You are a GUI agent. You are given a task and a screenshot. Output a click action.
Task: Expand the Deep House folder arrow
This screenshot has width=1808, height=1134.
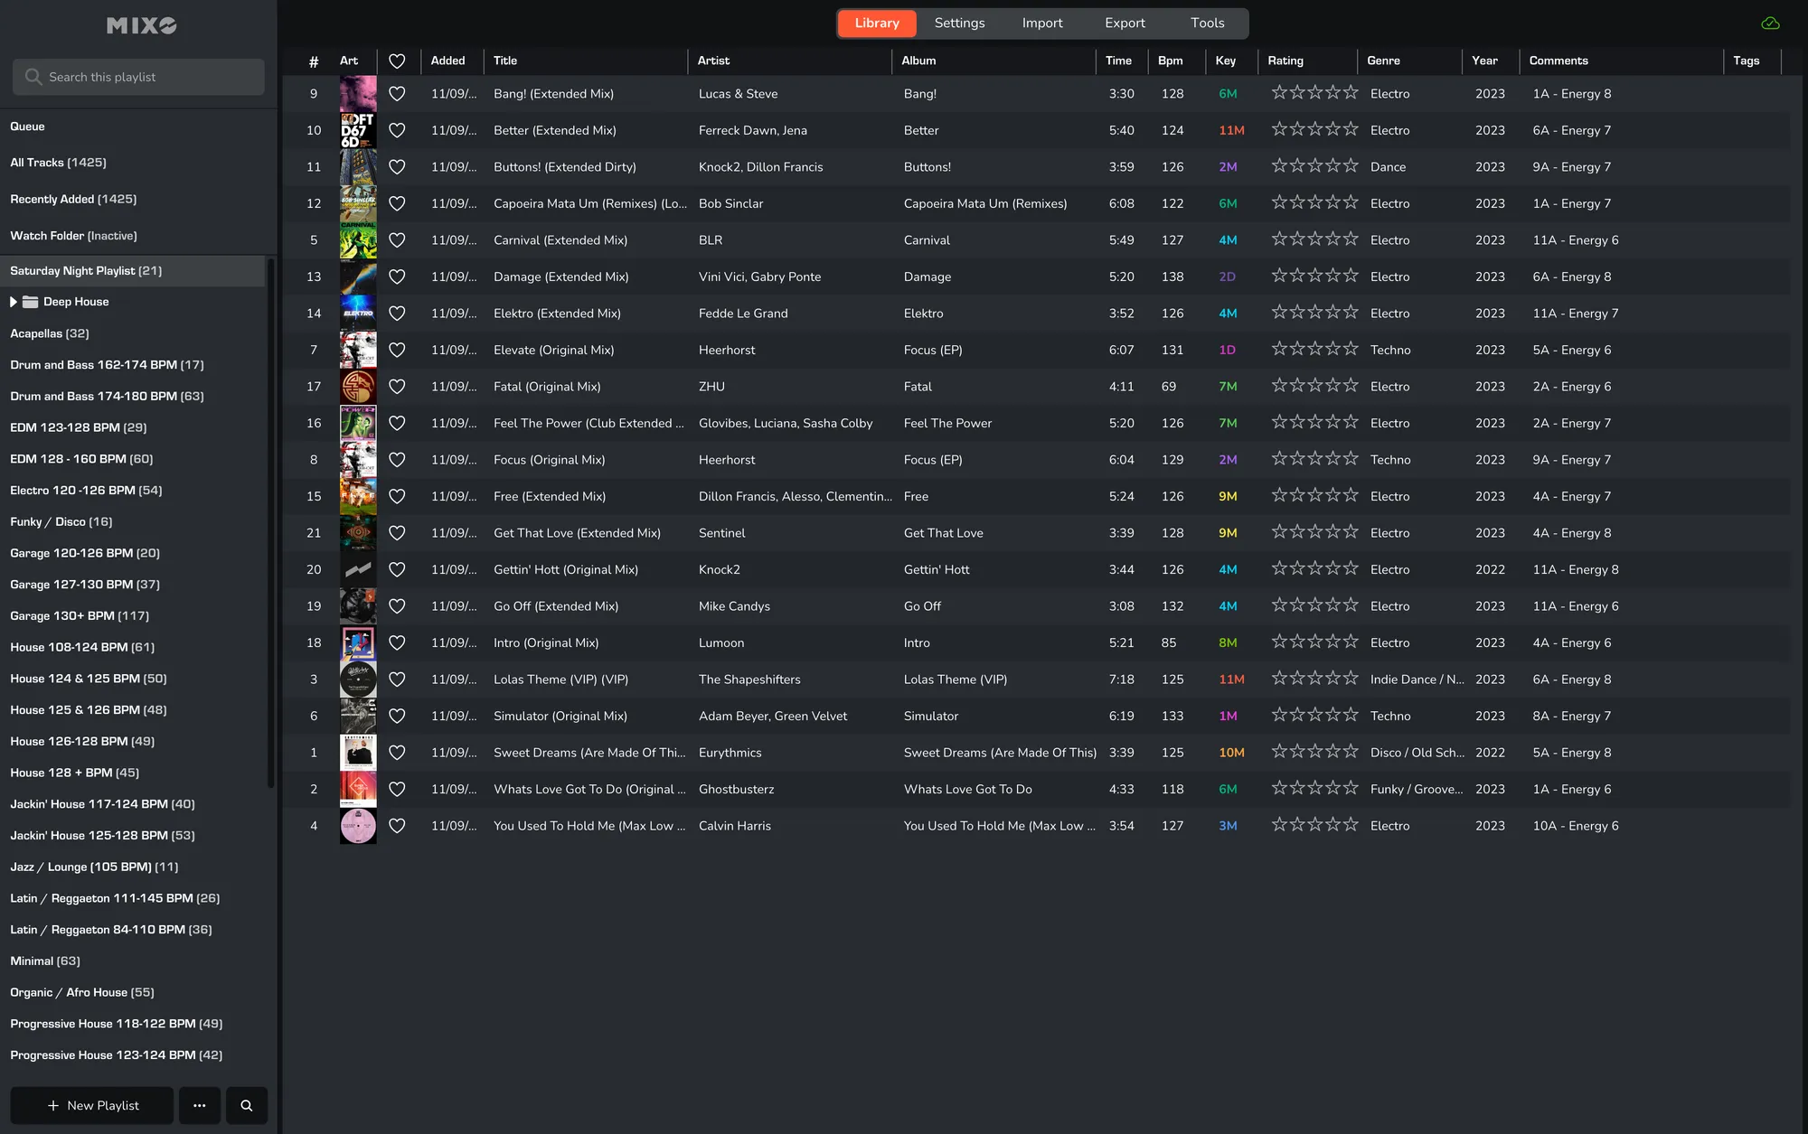point(14,302)
